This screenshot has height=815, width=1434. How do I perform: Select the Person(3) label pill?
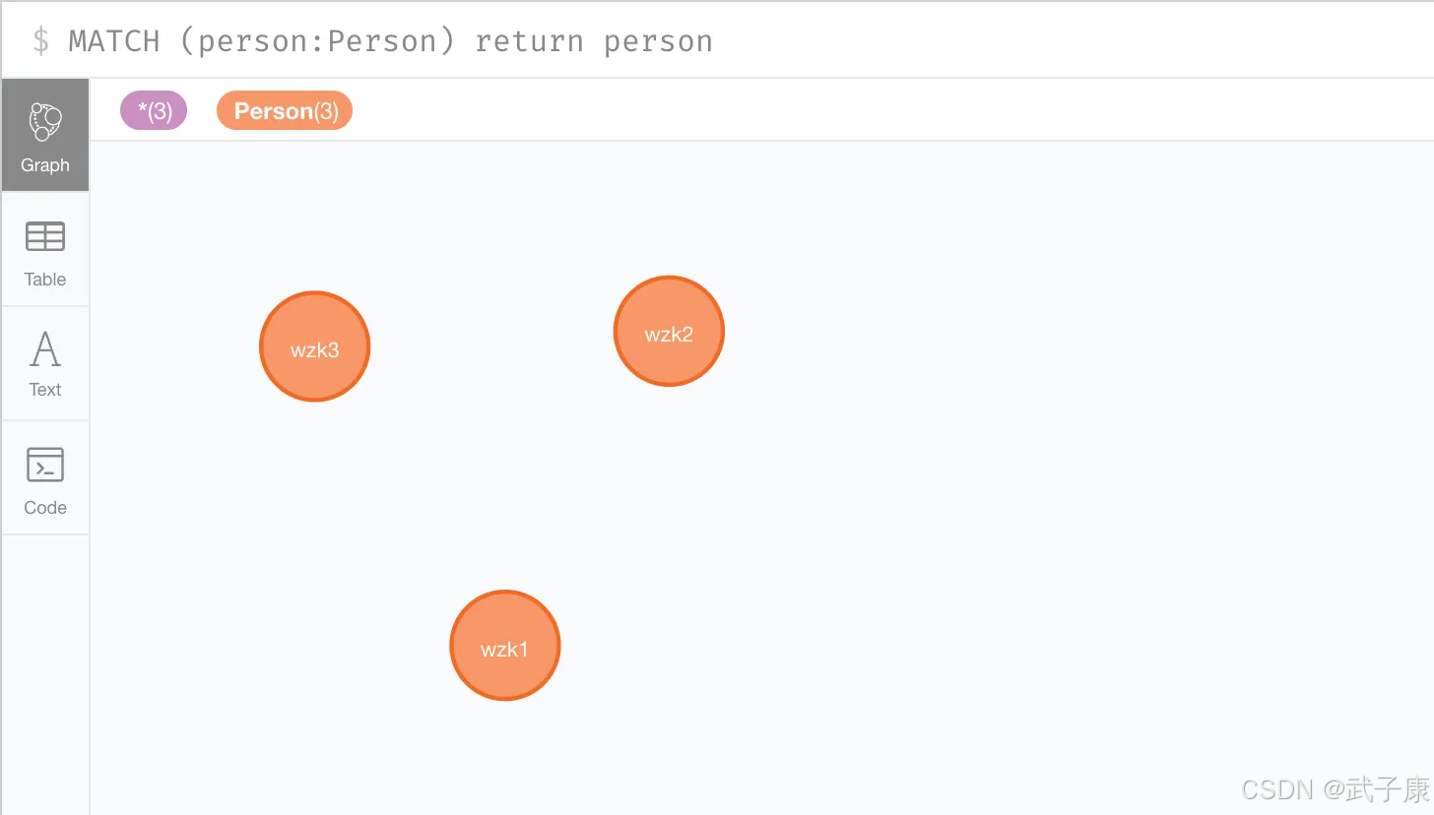pyautogui.click(x=285, y=110)
